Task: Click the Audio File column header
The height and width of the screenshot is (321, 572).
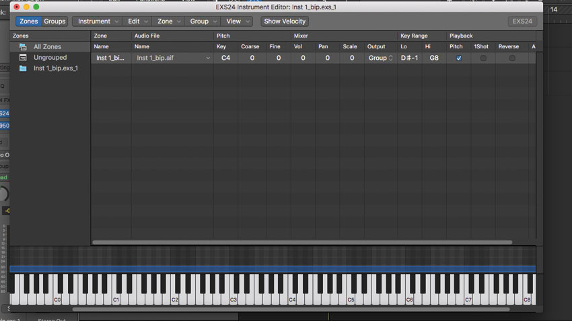Action: [x=147, y=36]
